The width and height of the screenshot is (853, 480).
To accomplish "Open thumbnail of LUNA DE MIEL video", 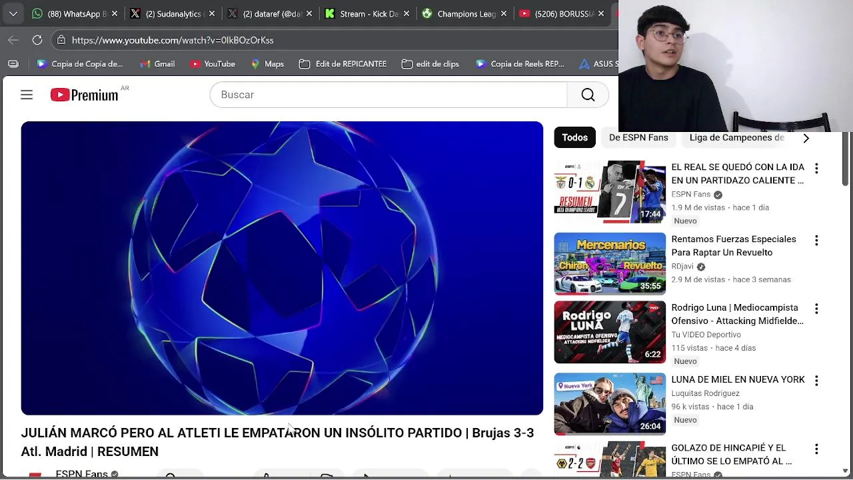I will click(610, 404).
